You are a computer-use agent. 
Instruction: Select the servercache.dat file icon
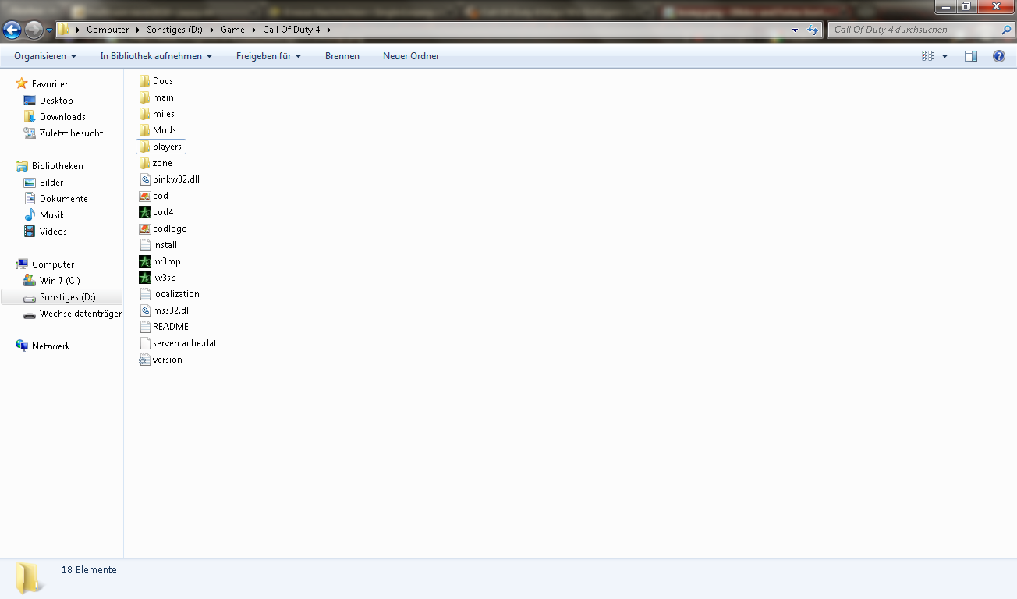145,343
